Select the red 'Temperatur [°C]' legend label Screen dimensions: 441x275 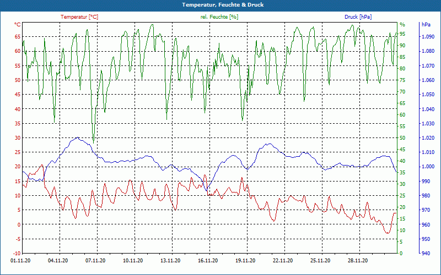point(79,17)
